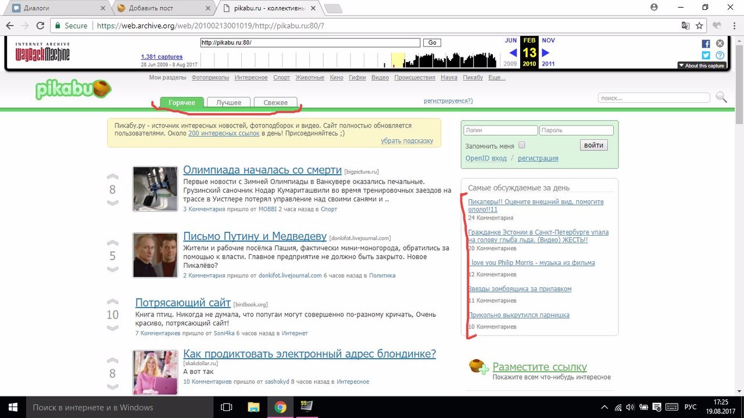Click the browser reload icon
This screenshot has height=418, width=744.
40,26
